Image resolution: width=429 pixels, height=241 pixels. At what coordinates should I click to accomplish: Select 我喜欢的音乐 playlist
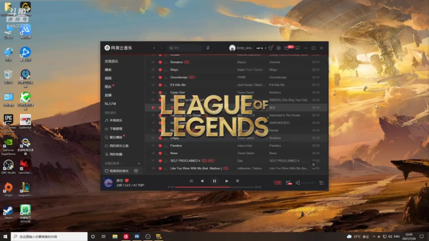pos(116,171)
